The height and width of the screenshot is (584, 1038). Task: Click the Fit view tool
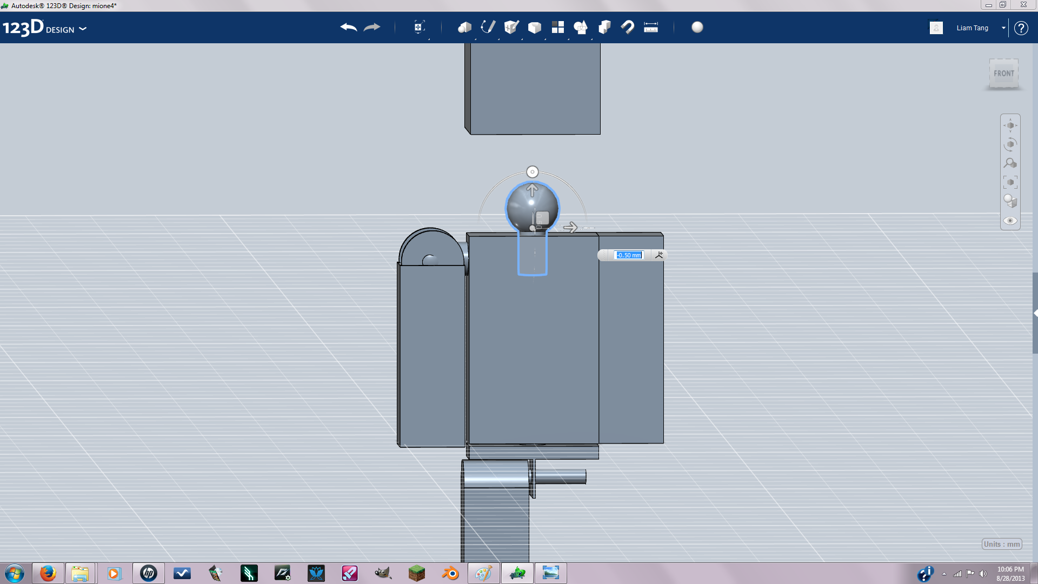pos(1010,182)
